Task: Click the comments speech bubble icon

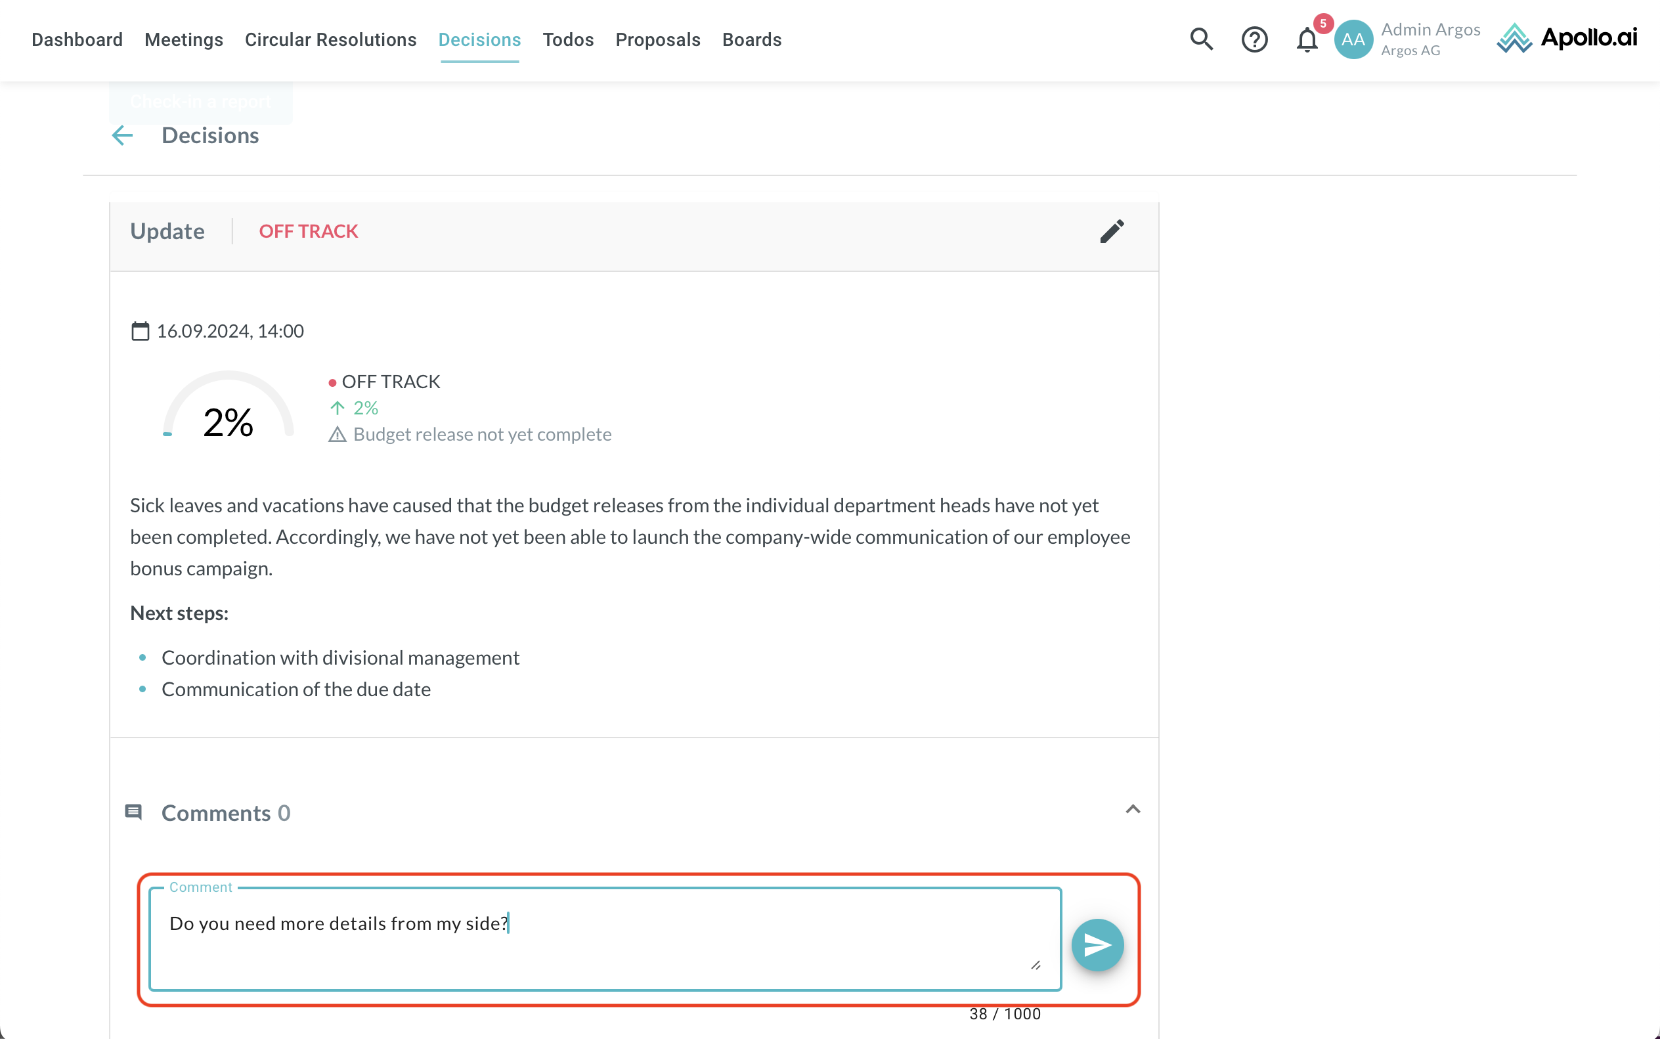Action: click(x=133, y=812)
